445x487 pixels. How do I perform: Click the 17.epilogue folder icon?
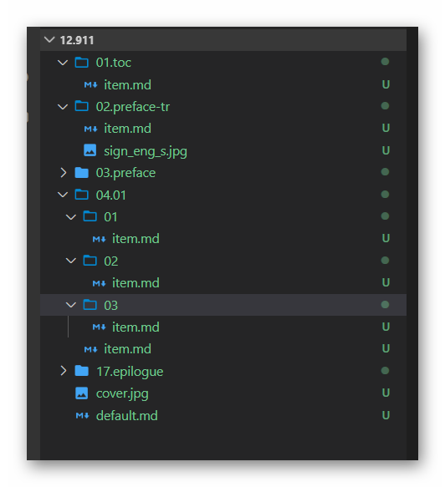click(82, 371)
